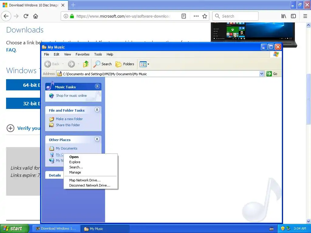Click the FAQ link on the webpage
Screen dimensions: 311x233
click(11, 50)
